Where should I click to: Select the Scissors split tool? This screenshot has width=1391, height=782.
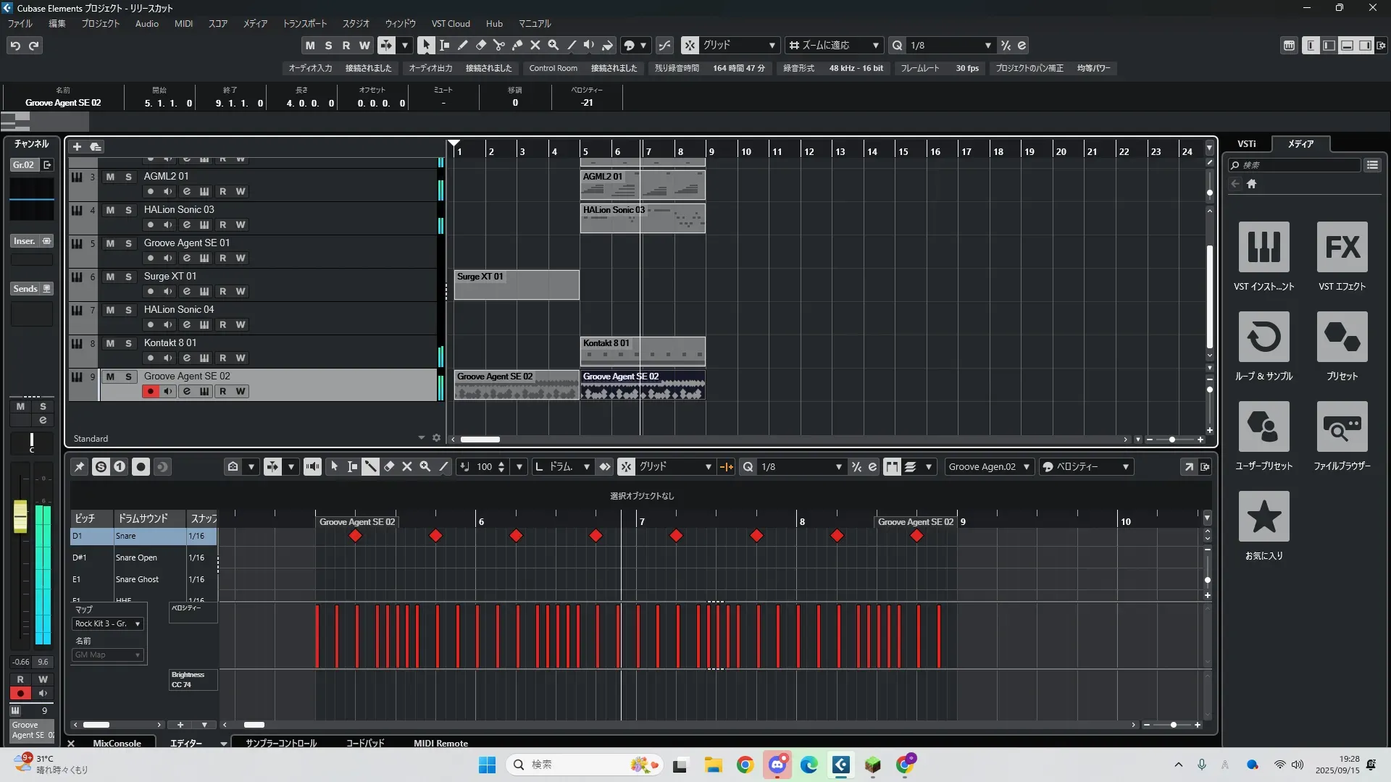[x=498, y=45]
